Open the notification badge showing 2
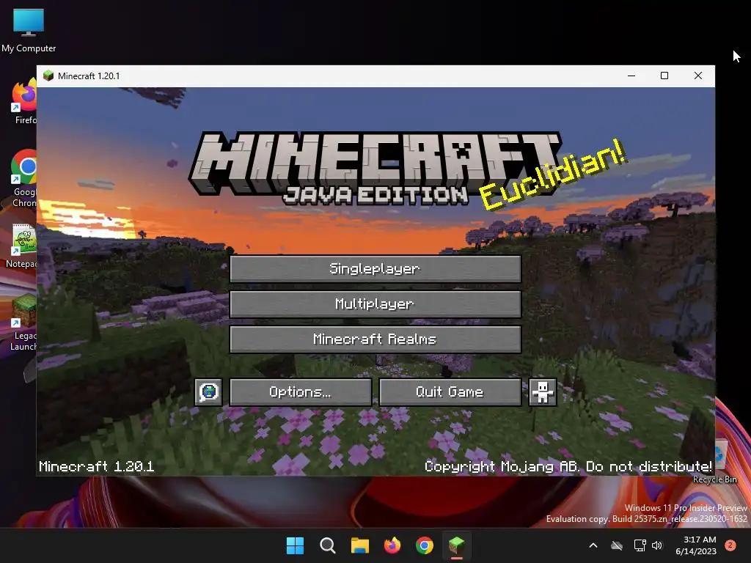The image size is (751, 563). (730, 545)
